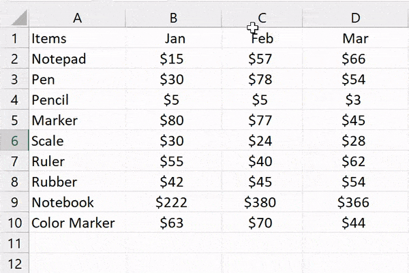Select the Scale cell
409x273 pixels.
(77, 141)
